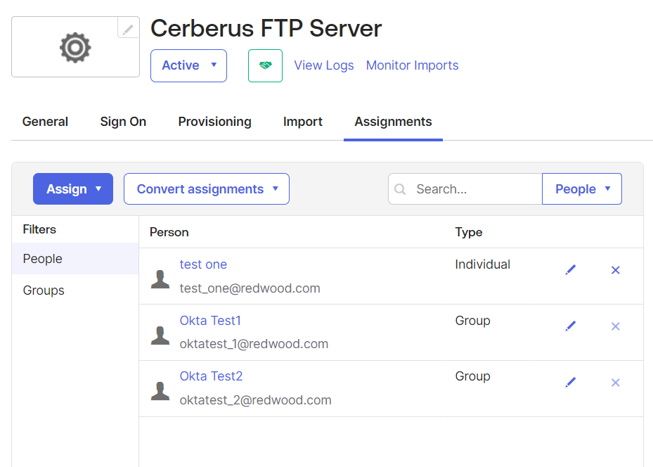The image size is (653, 467).
Task: Click avatar icon for test one
Action: click(160, 279)
